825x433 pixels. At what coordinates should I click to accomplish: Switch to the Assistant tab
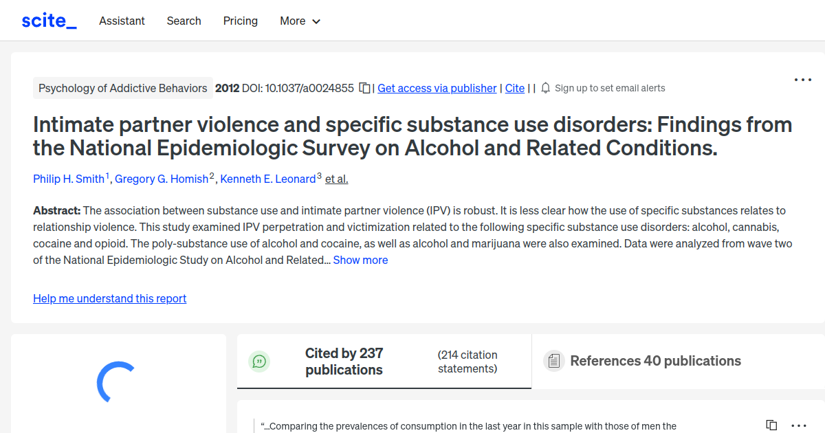point(122,21)
